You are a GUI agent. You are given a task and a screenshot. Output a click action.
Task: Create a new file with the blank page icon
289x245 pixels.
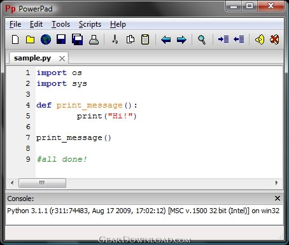pos(15,39)
